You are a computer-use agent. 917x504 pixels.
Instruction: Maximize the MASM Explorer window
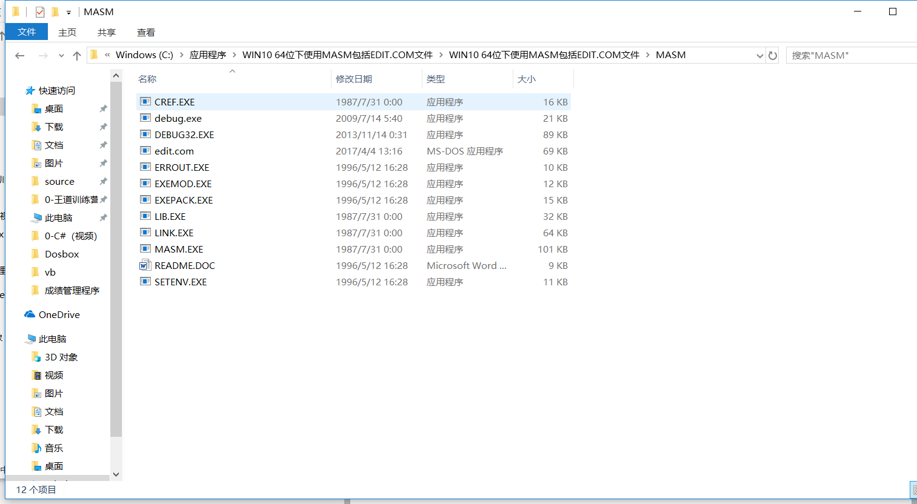(893, 12)
